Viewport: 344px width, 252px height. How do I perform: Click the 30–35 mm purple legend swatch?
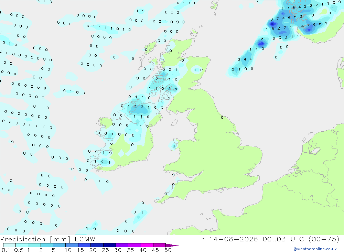(122, 245)
